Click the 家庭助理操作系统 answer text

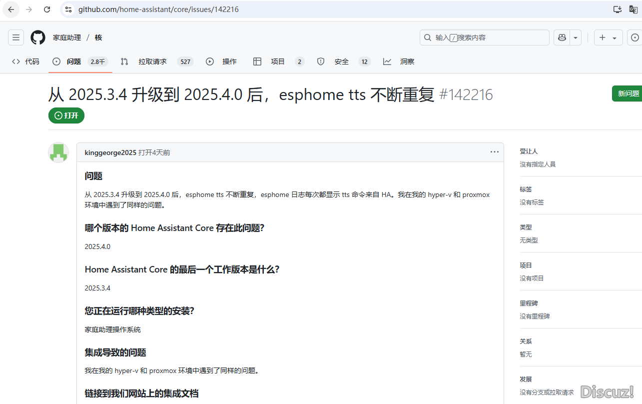click(113, 329)
